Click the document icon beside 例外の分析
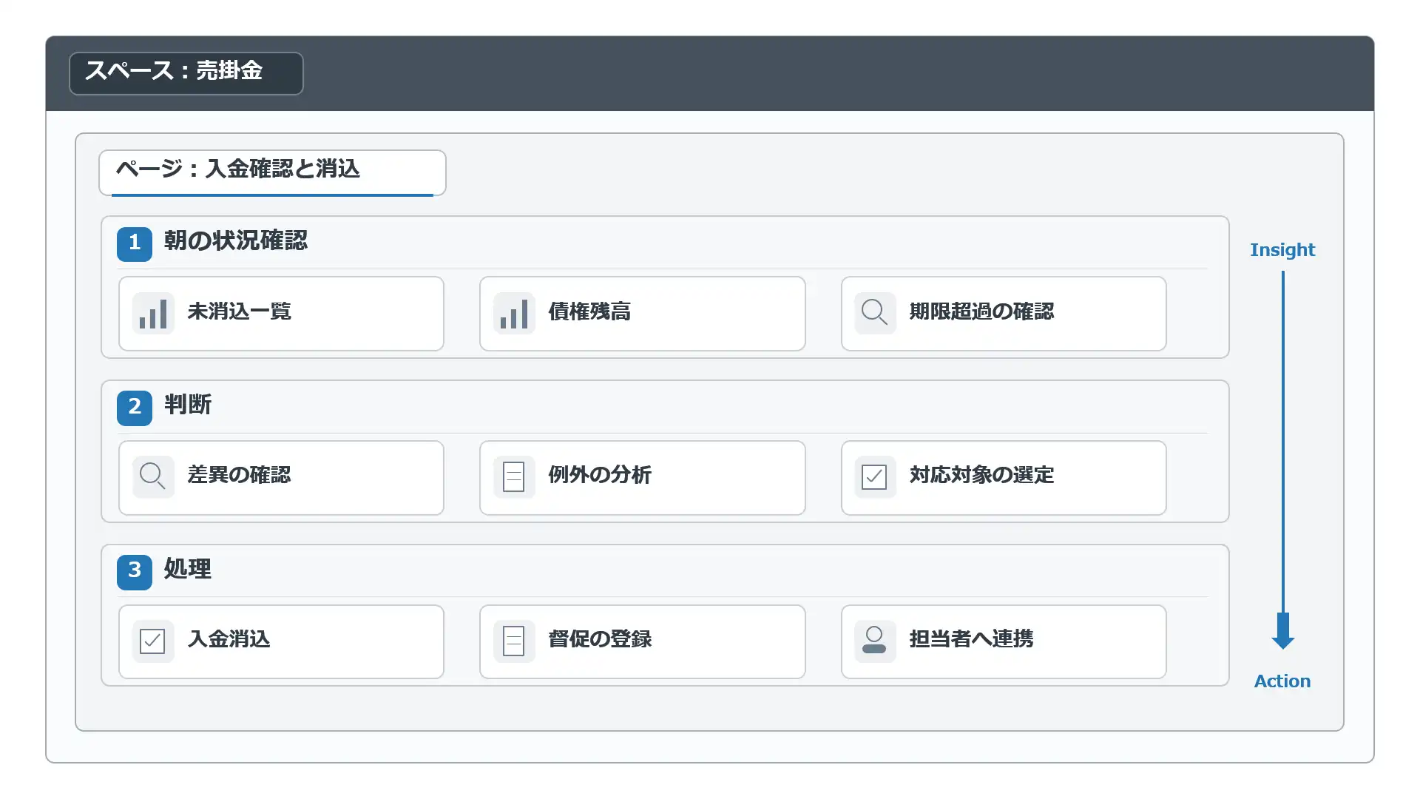1420x799 pixels. (514, 477)
